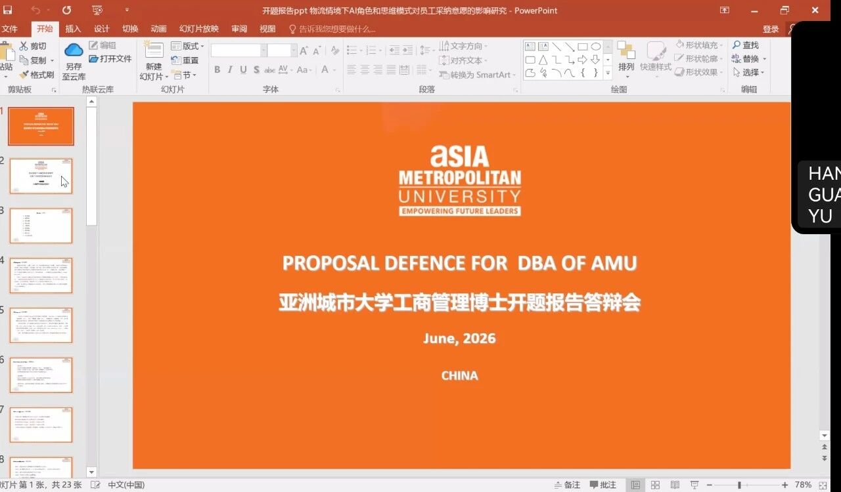The image size is (841, 492).
Task: Click the Reset (重置) slide button
Action: coord(185,60)
